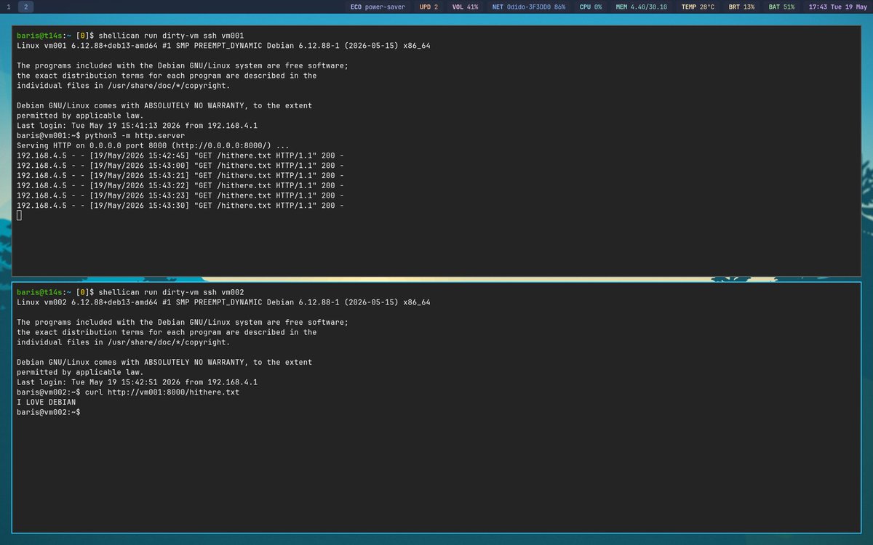Image resolution: width=873 pixels, height=545 pixels.
Task: Open the UPD 2 updates indicator
Action: pyautogui.click(x=429, y=7)
